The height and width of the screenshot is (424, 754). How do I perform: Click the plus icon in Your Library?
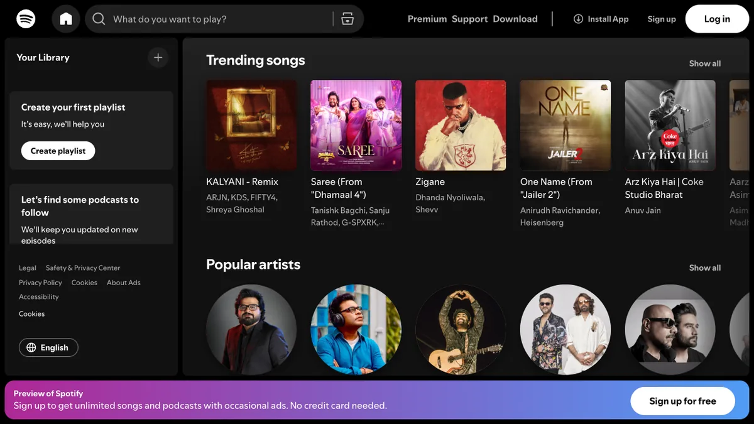[158, 58]
